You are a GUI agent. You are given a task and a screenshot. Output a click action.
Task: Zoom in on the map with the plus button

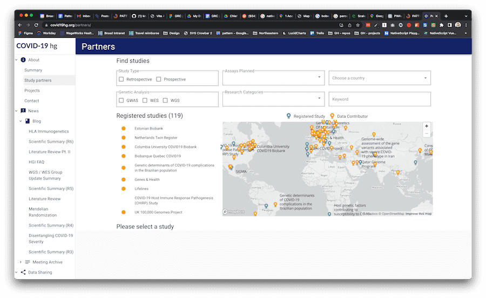427,126
